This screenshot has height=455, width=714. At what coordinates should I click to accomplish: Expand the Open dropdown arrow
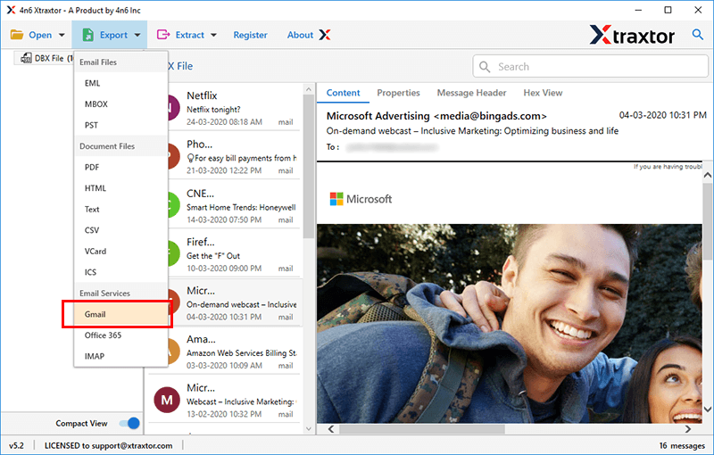(x=62, y=35)
